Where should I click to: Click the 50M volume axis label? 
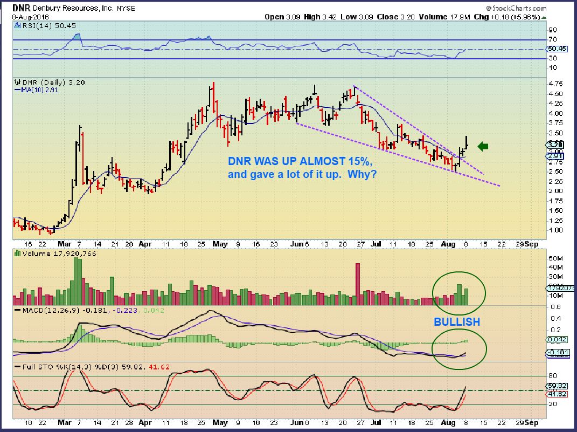point(555,258)
